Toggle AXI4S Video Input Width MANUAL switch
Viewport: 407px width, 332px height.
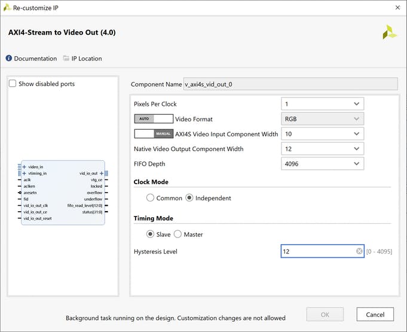pyautogui.click(x=154, y=134)
